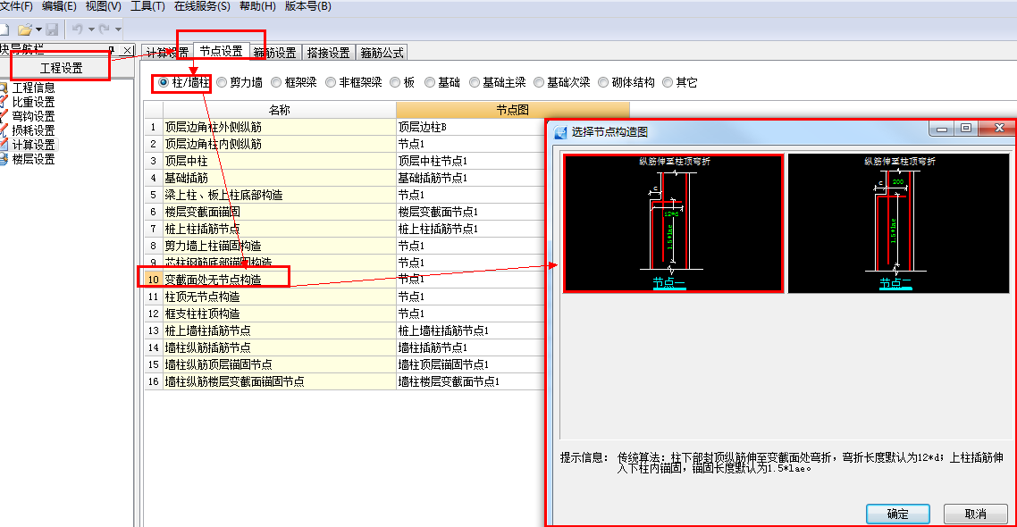
Task: Click the 节点图 column header
Action: coord(512,110)
